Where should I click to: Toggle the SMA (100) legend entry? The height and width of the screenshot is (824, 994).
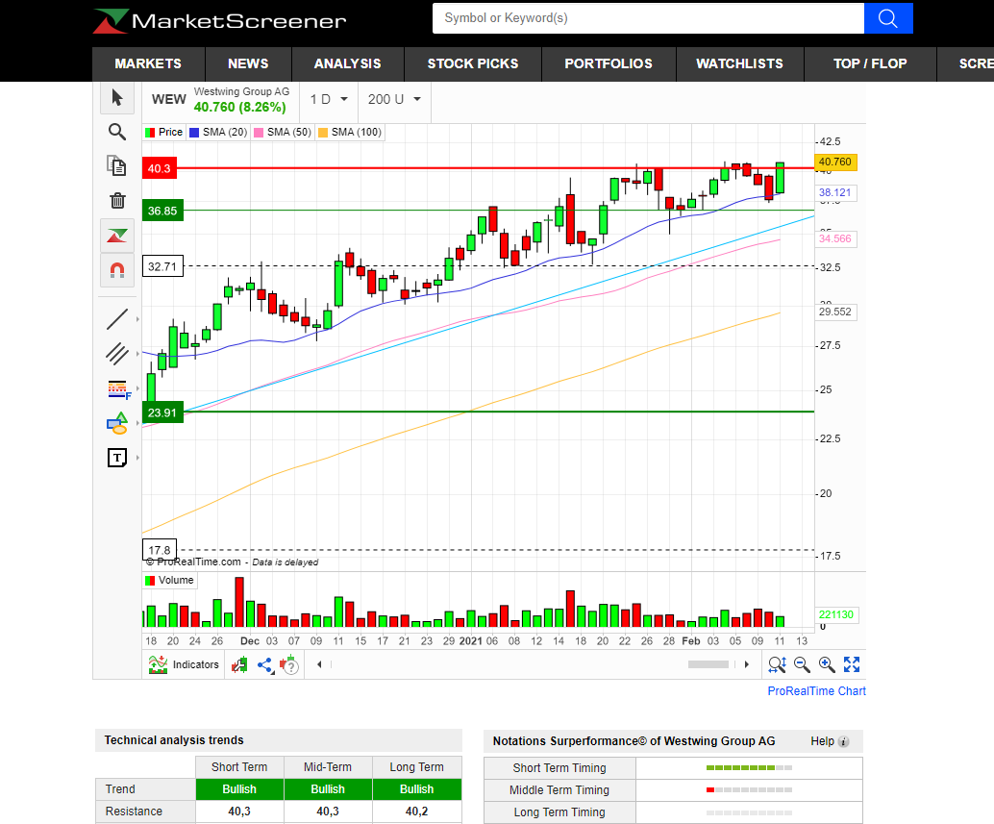coord(350,133)
